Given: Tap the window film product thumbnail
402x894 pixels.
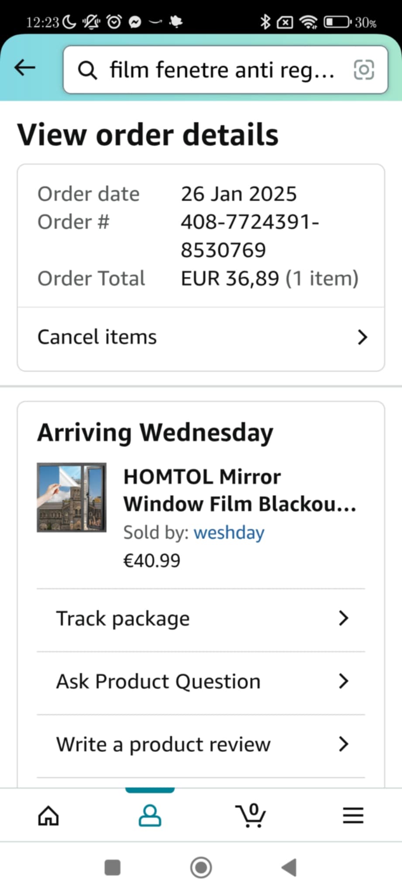Looking at the screenshot, I should (72, 497).
